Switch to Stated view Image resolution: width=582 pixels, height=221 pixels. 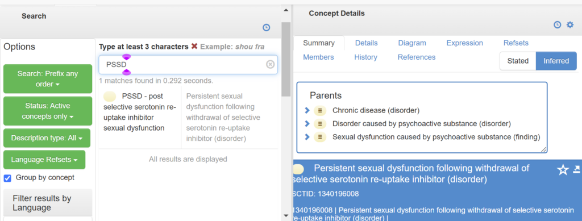518,61
